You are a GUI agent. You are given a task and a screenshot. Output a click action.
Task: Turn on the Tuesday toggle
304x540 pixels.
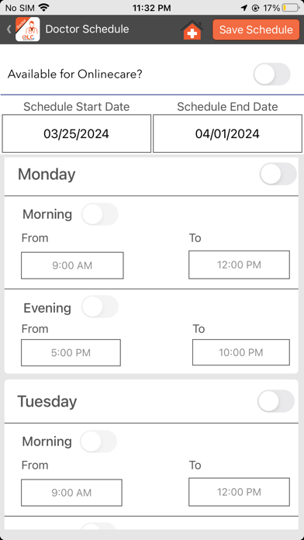[x=276, y=401]
